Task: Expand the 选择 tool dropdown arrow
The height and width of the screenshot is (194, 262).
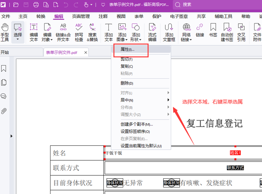Action: tap(18, 40)
